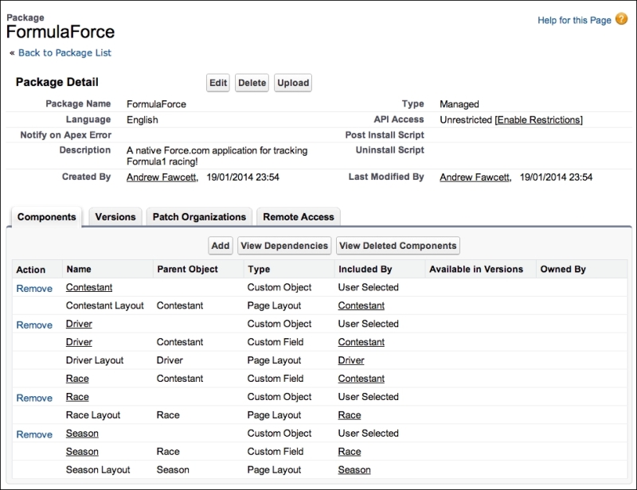
Task: Open Race custom object name link
Action: (77, 397)
